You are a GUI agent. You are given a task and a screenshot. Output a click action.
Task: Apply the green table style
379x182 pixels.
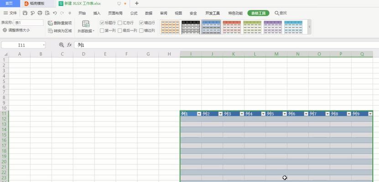tap(252, 27)
